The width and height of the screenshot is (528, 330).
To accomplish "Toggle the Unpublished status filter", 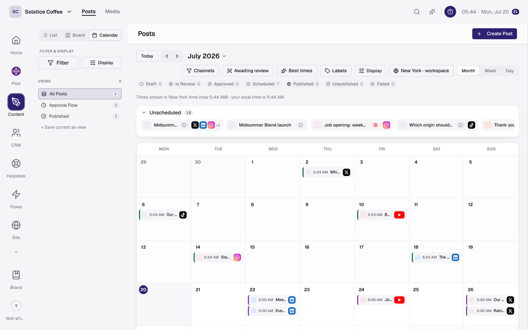I will click(345, 84).
